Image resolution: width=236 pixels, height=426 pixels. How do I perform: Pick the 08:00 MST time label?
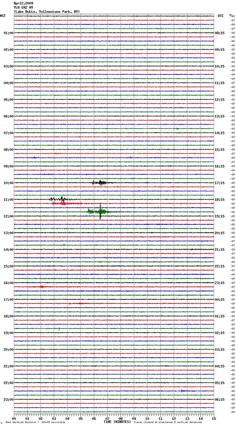tap(8, 150)
